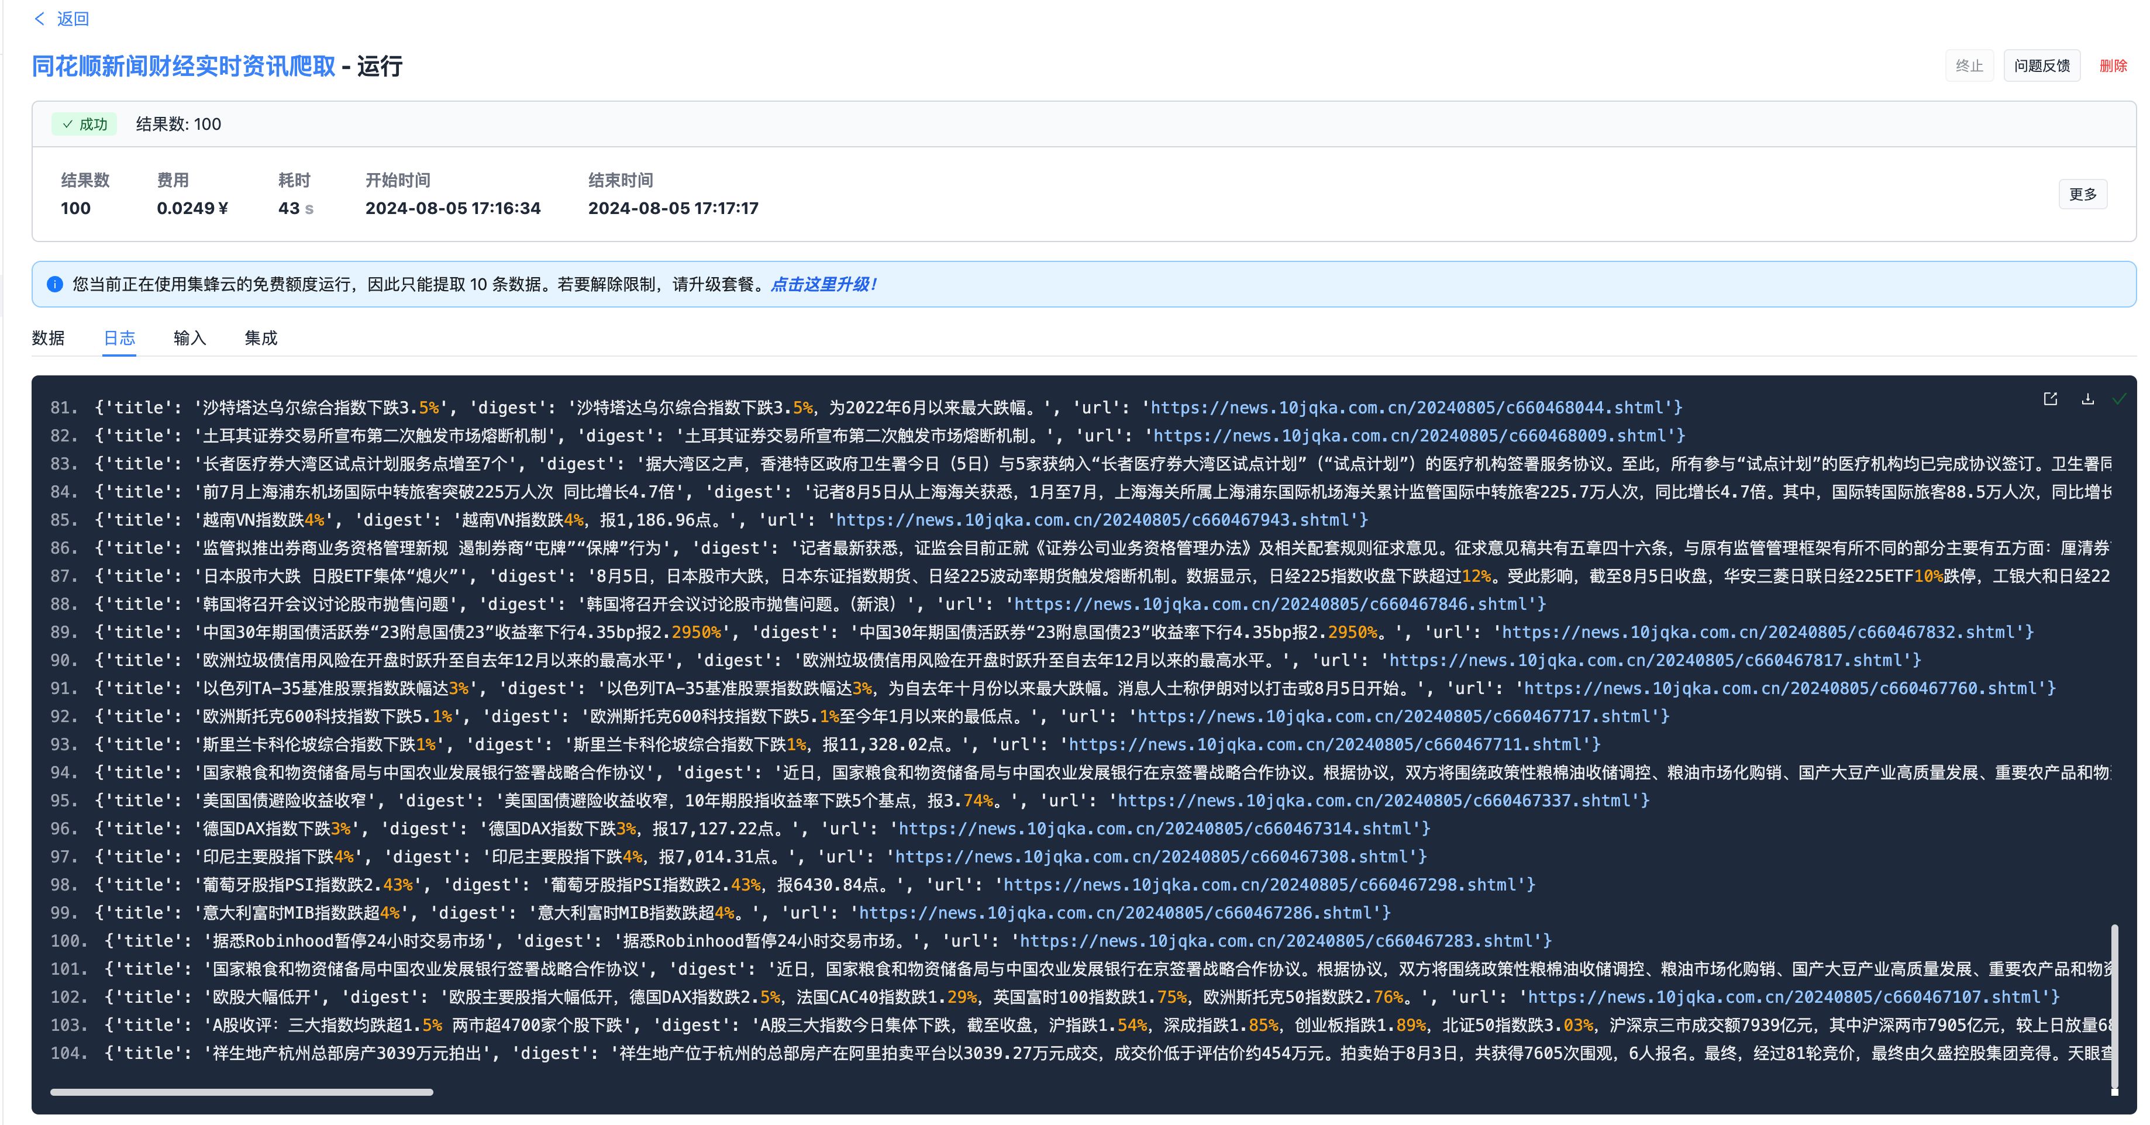The width and height of the screenshot is (2150, 1125).
Task: Follow the 点击这里升级 upgrade link
Action: coord(823,285)
